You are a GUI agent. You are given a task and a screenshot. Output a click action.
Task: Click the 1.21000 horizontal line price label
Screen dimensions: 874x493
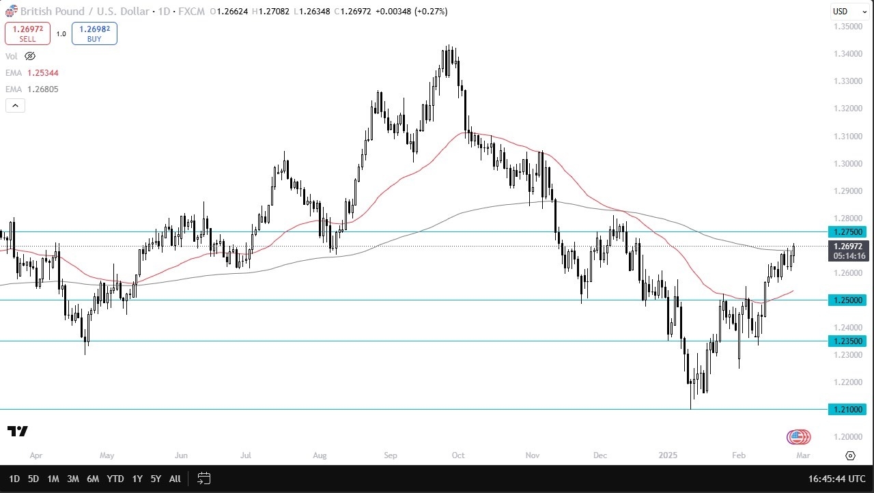point(846,409)
